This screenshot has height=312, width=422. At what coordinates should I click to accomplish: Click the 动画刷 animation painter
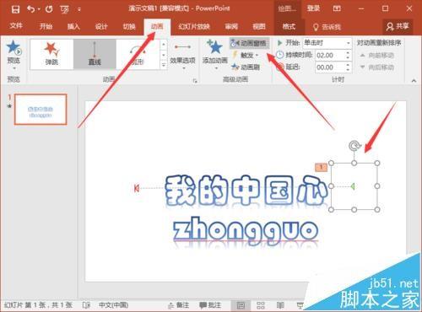tap(246, 67)
